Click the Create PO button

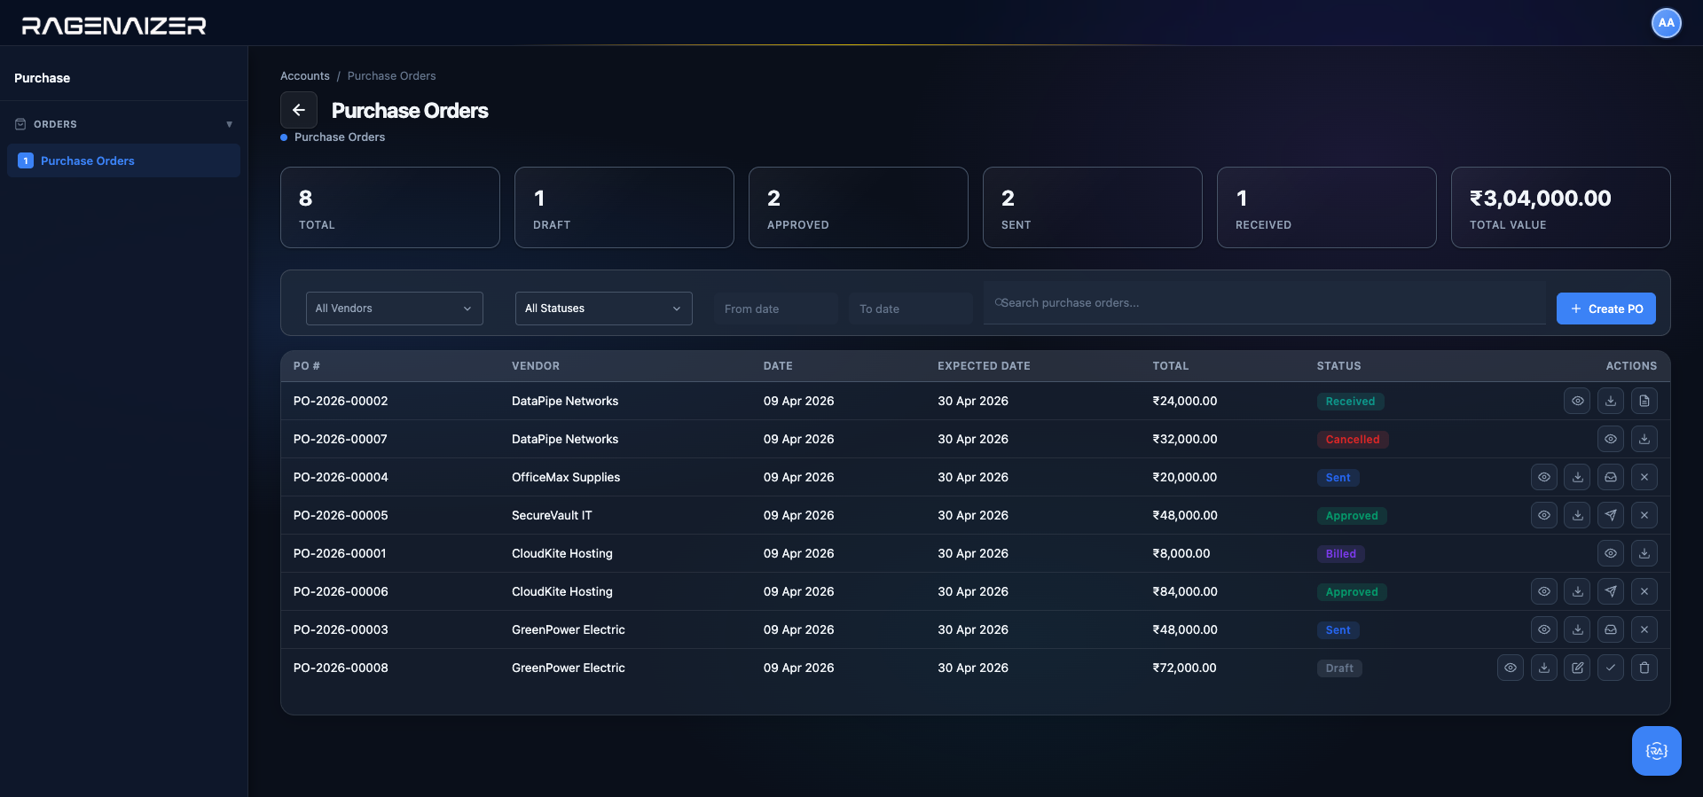pos(1606,309)
